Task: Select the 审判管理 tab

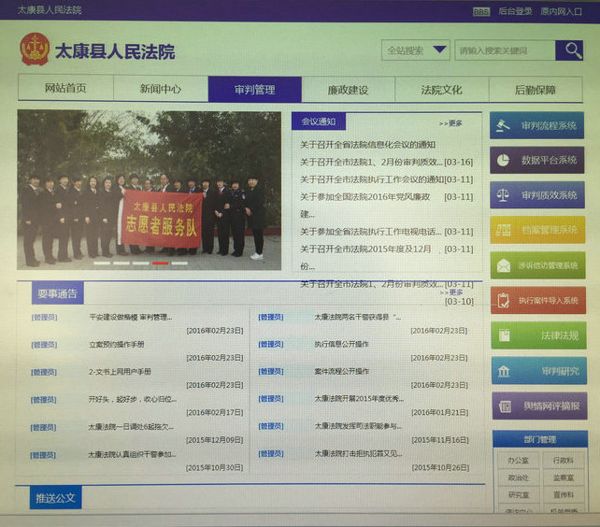Action: [255, 90]
